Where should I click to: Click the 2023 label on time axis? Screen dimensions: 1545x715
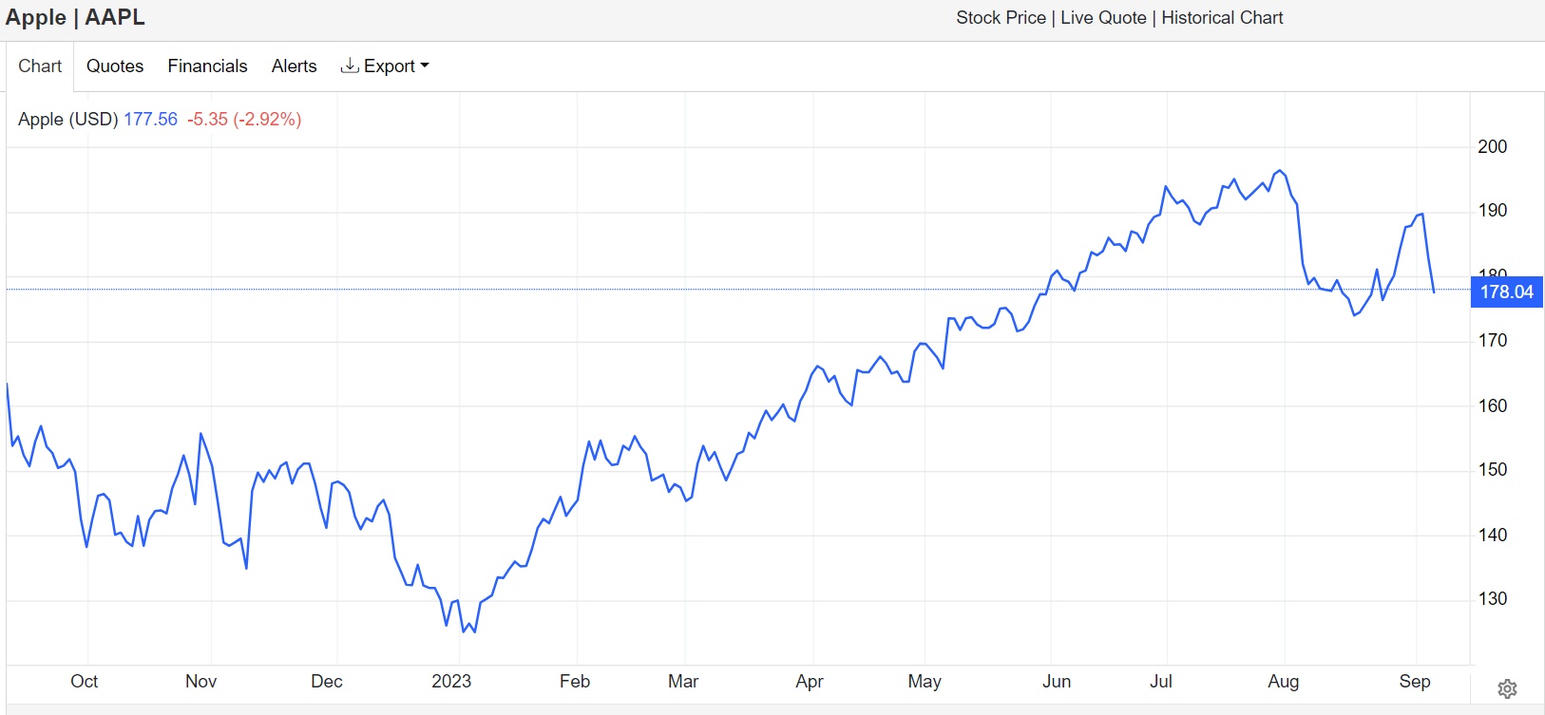[x=451, y=682]
